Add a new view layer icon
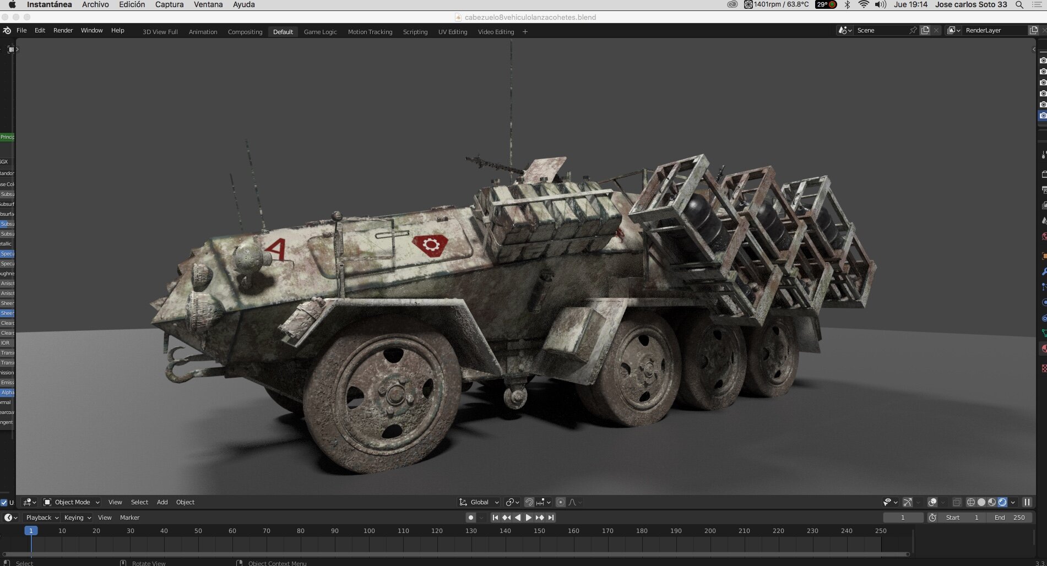Image resolution: width=1047 pixels, height=566 pixels. click(x=1034, y=30)
